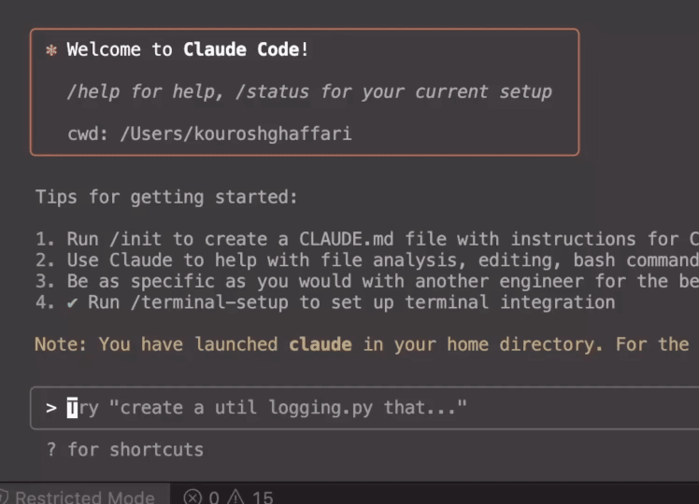Click the '>' prompt symbol in the input box
Viewport: 699px width, 504px height.
click(51, 408)
